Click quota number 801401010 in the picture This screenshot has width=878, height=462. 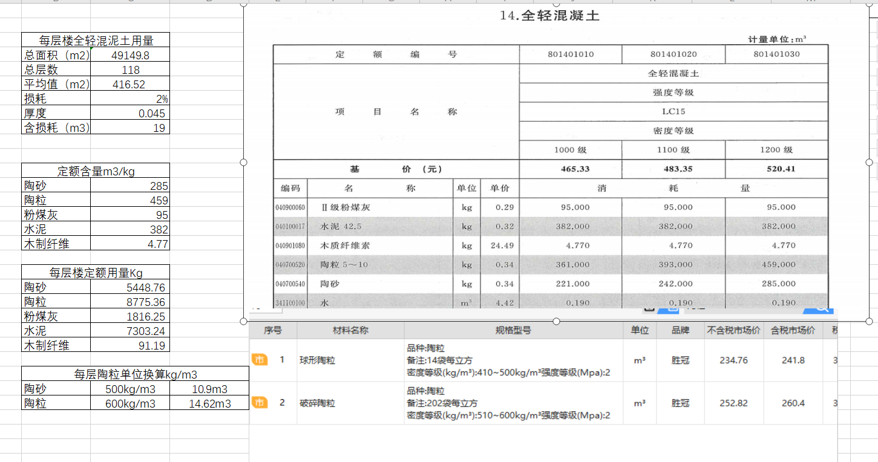(571, 54)
